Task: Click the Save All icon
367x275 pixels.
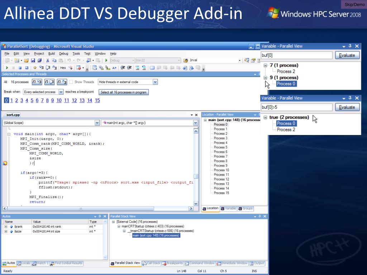Action: pos(39,60)
